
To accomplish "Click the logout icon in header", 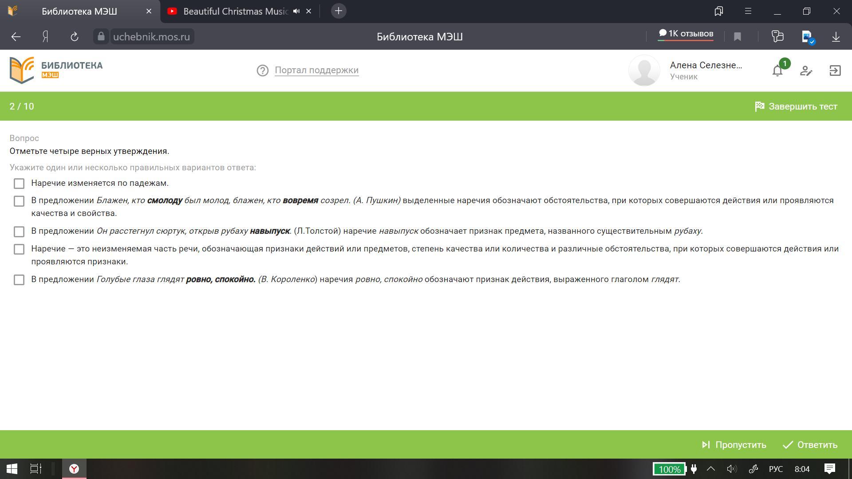I will click(835, 71).
